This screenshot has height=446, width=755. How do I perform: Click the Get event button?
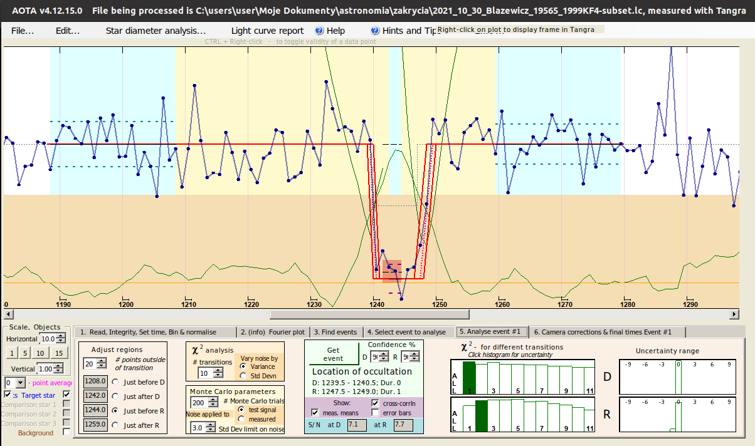pyautogui.click(x=334, y=355)
